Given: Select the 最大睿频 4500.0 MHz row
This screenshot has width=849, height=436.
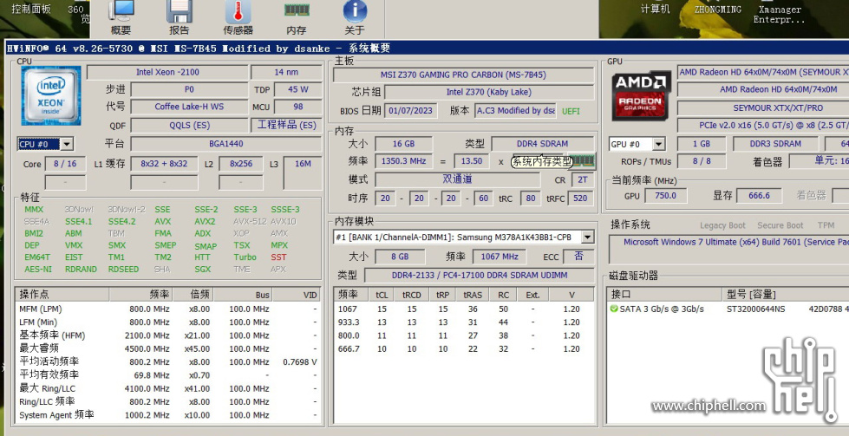Looking at the screenshot, I should tap(167, 348).
